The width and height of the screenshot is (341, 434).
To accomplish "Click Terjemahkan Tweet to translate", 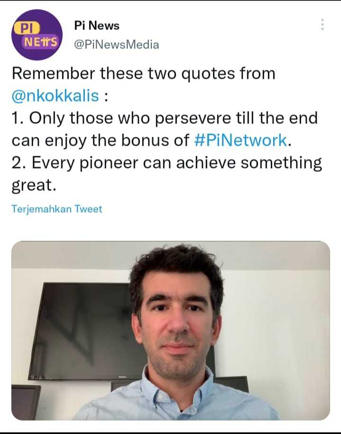I will point(57,209).
